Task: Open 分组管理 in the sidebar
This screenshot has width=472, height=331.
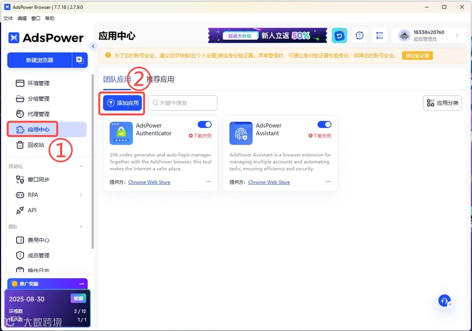Action: tap(33, 99)
